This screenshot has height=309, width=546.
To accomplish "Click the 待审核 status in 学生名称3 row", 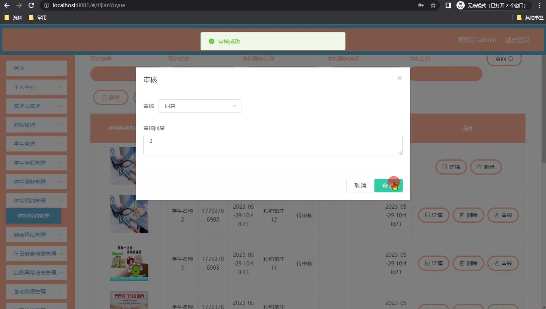I will (x=304, y=264).
